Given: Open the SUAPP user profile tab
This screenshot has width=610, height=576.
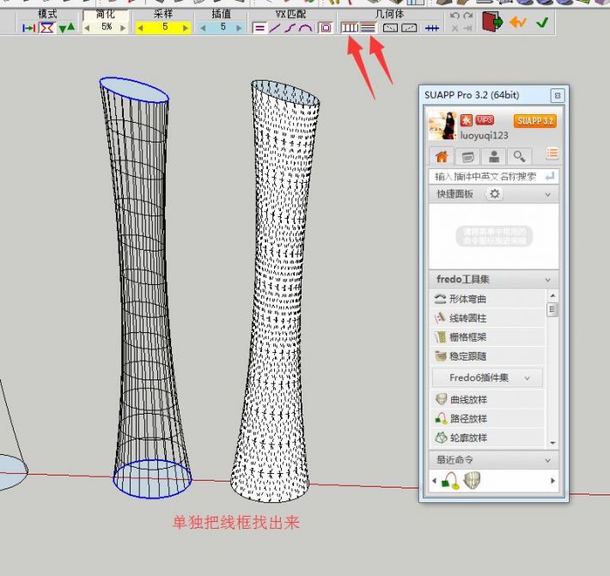Looking at the screenshot, I should pyautogui.click(x=494, y=156).
